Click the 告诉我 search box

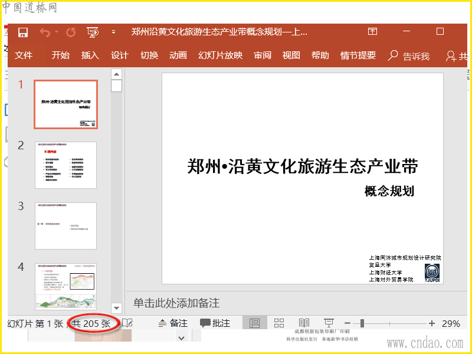(408, 56)
